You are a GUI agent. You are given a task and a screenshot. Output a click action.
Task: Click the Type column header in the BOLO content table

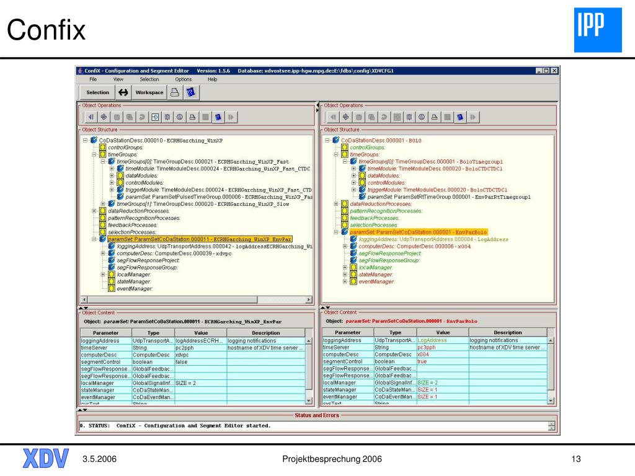(x=395, y=332)
